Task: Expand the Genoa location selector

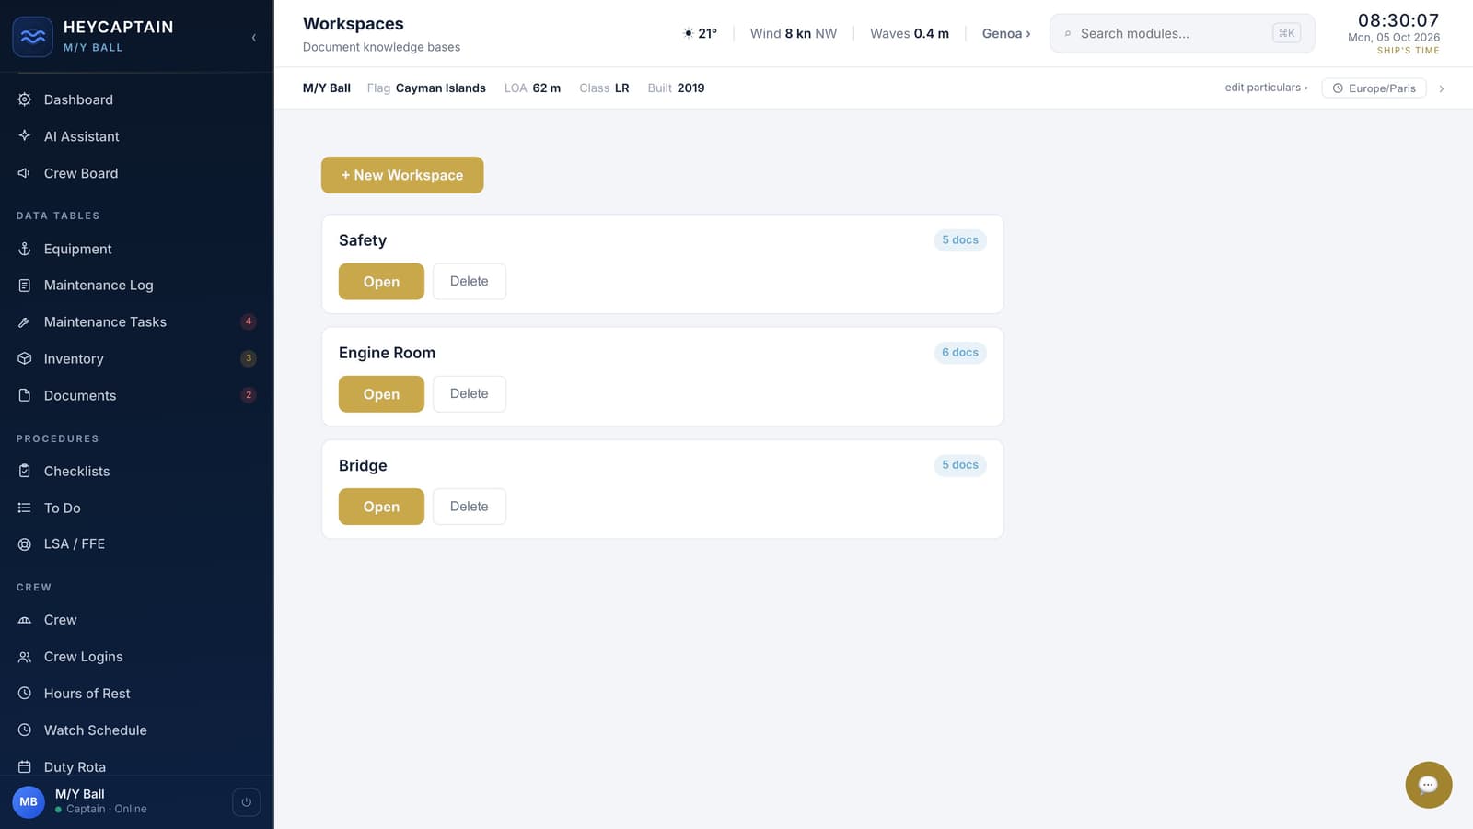Action: (1006, 33)
